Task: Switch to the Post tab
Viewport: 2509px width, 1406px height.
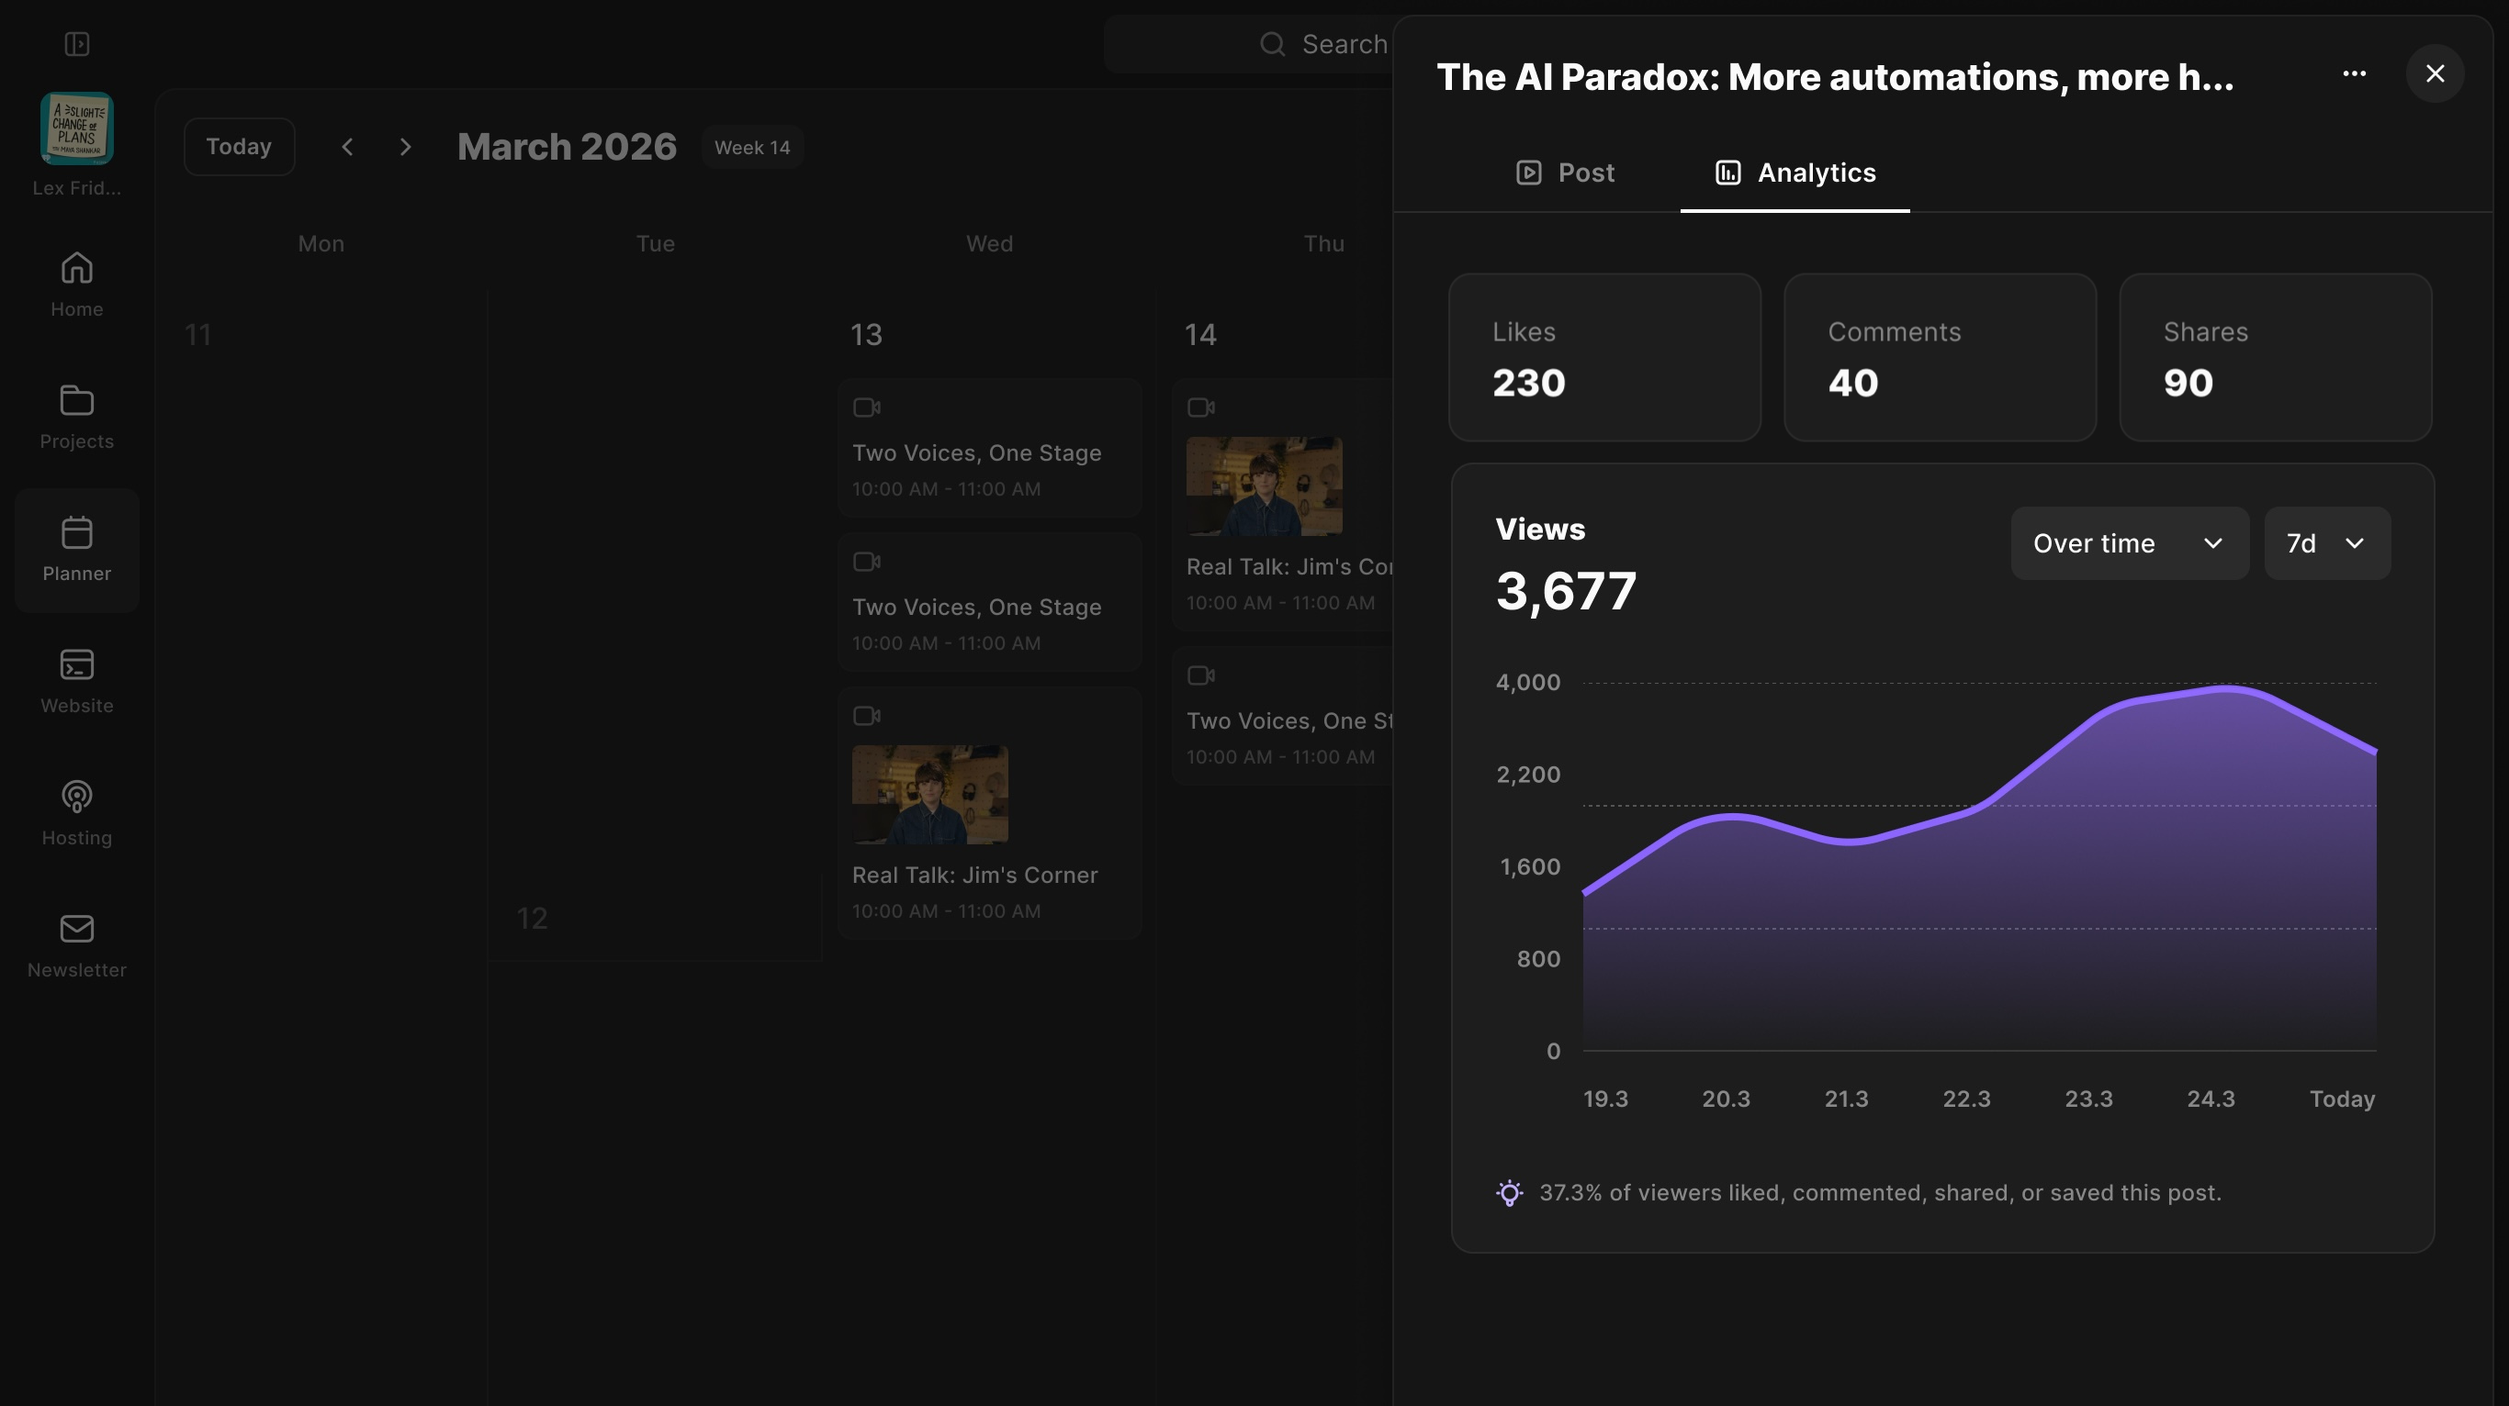Action: [1565, 173]
